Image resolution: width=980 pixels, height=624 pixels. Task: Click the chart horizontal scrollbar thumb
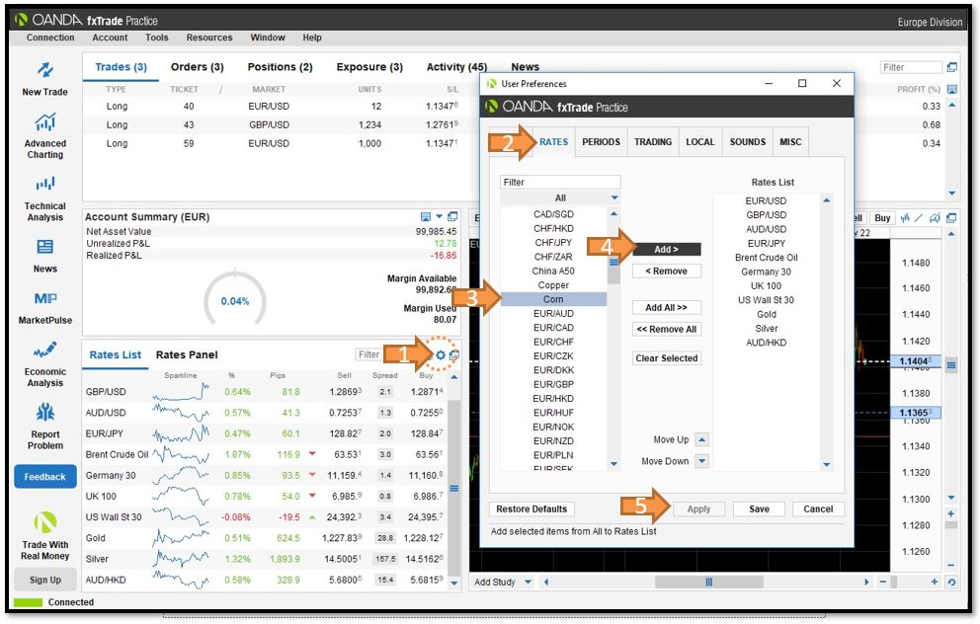[x=708, y=582]
